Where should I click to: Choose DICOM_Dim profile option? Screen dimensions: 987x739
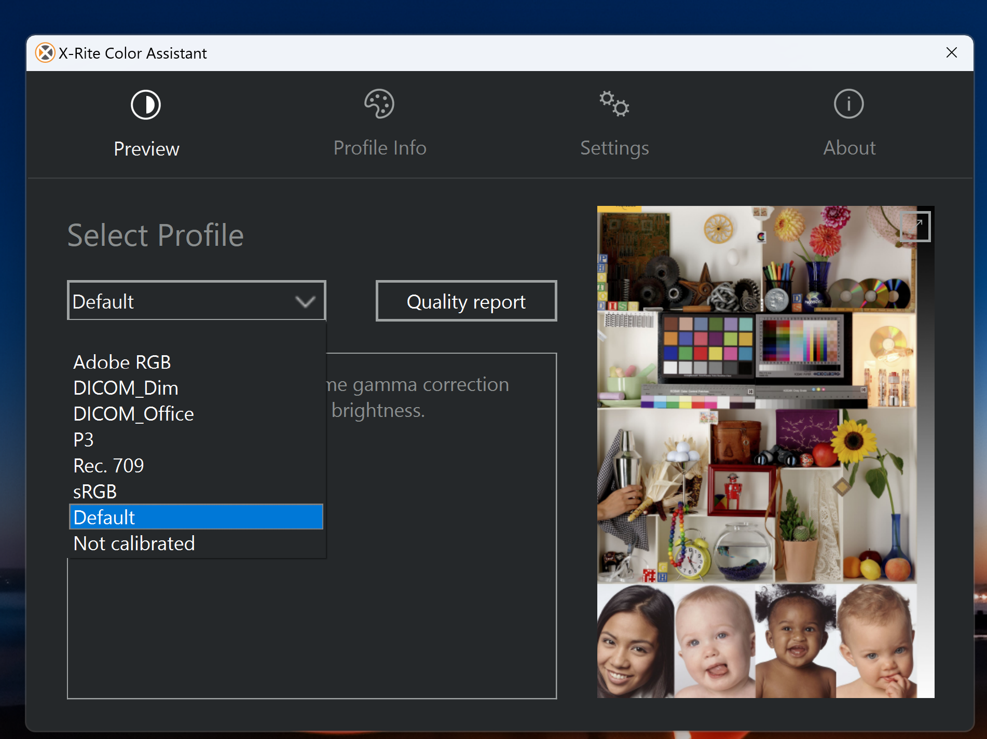point(126,388)
